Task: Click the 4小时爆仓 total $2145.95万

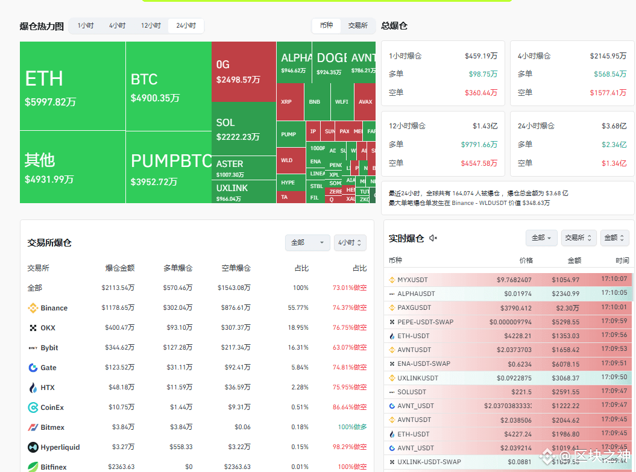Action: 608,56
